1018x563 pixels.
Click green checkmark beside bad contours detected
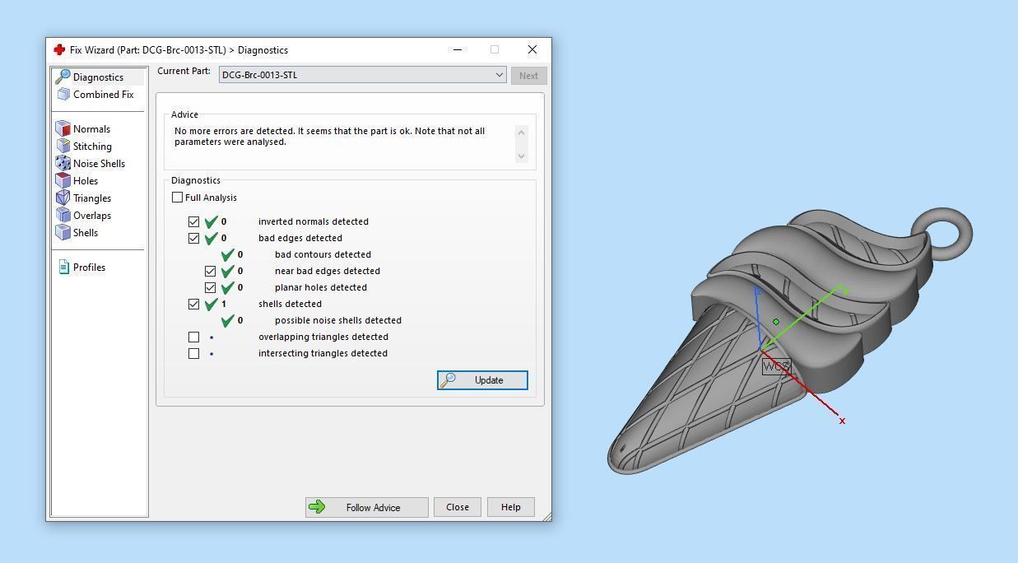pos(227,254)
